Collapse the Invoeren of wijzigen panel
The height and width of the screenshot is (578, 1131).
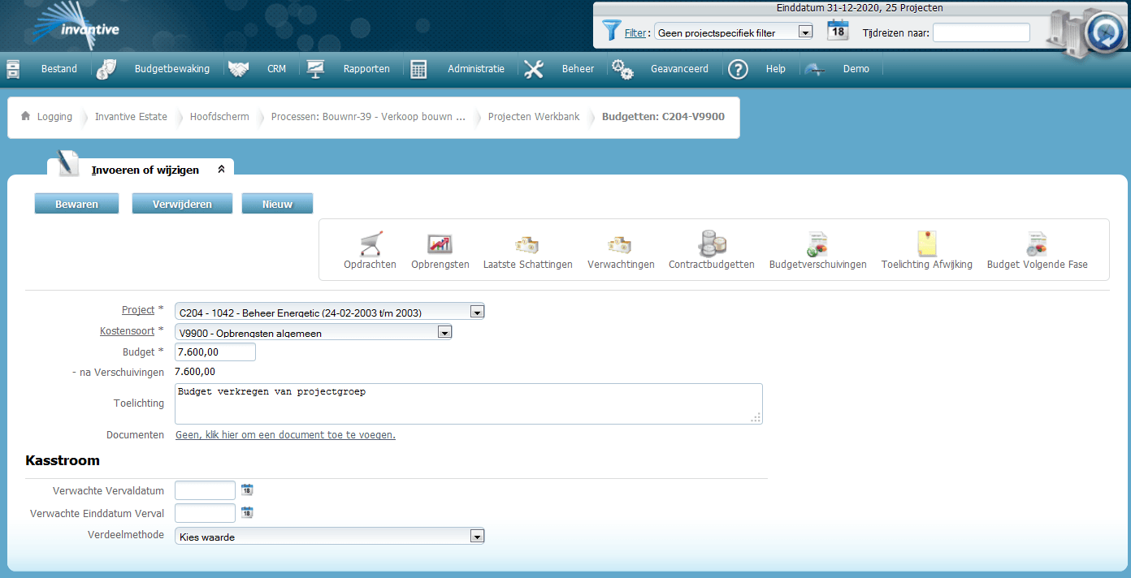[x=221, y=170]
